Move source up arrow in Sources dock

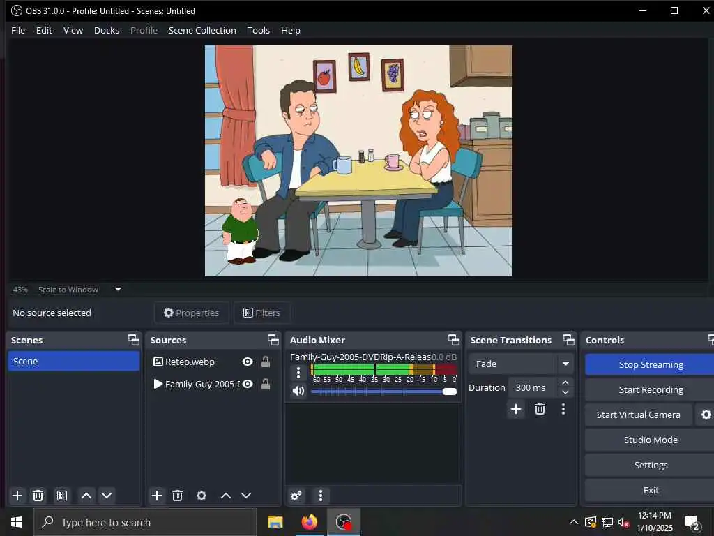226,496
